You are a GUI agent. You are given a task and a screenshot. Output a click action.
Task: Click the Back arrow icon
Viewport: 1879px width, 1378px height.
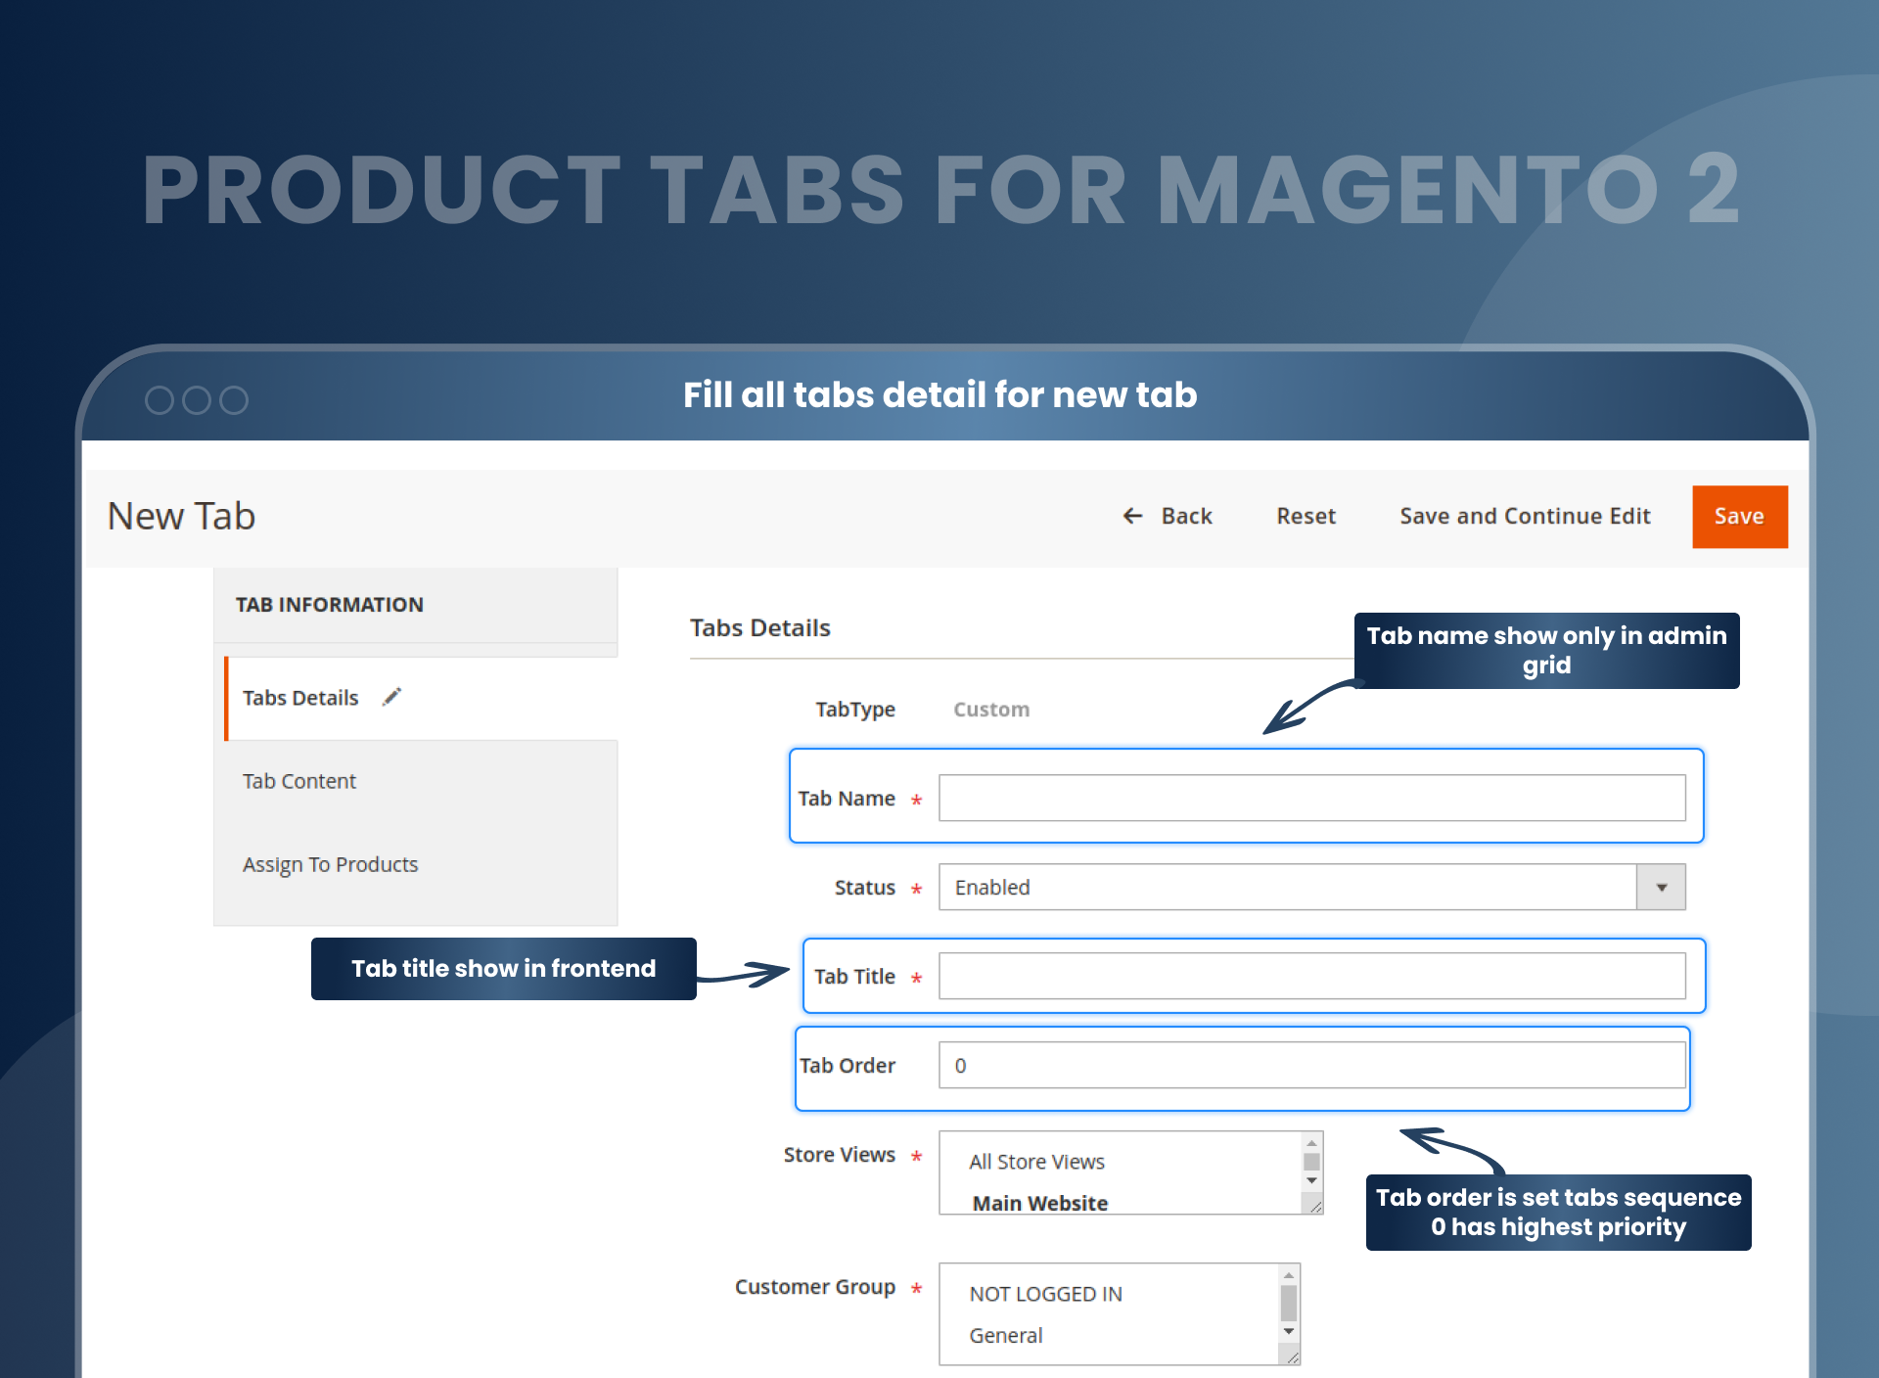(x=1132, y=516)
